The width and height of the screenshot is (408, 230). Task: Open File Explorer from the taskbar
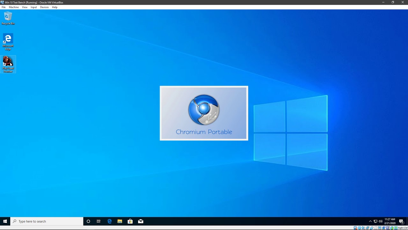(x=120, y=221)
